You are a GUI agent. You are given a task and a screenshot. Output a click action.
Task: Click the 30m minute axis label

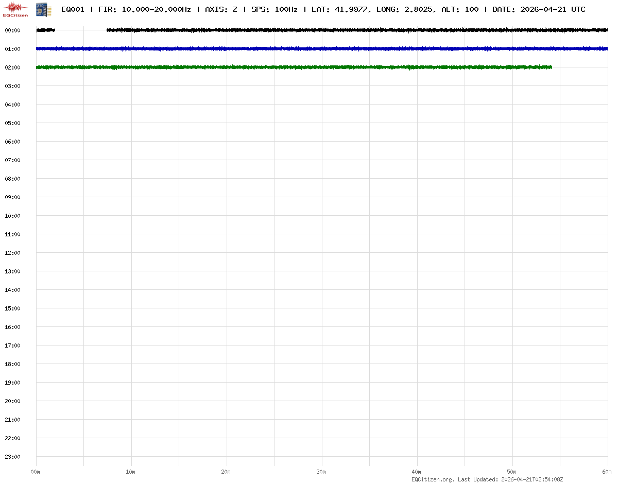click(x=321, y=472)
